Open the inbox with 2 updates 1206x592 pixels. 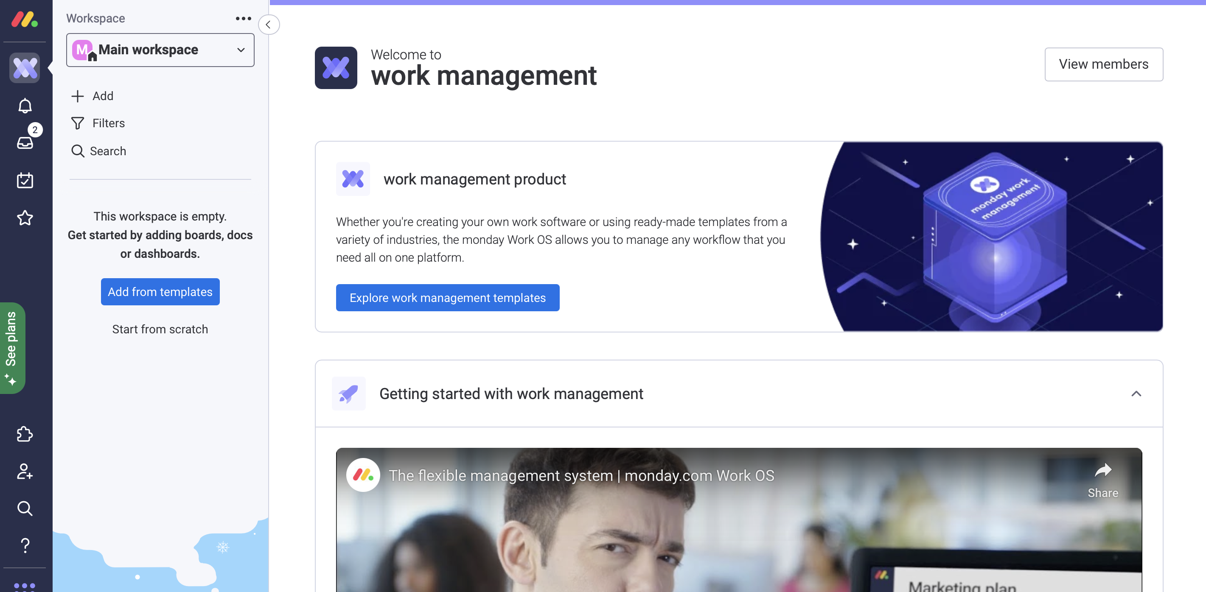[x=25, y=142]
